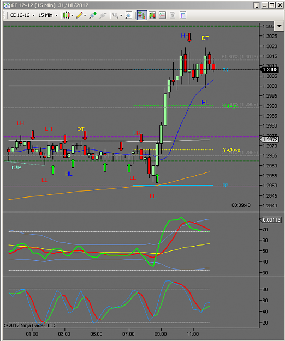Click the 1.2950 price axis label
The width and height of the screenshot is (285, 341).
(270, 186)
